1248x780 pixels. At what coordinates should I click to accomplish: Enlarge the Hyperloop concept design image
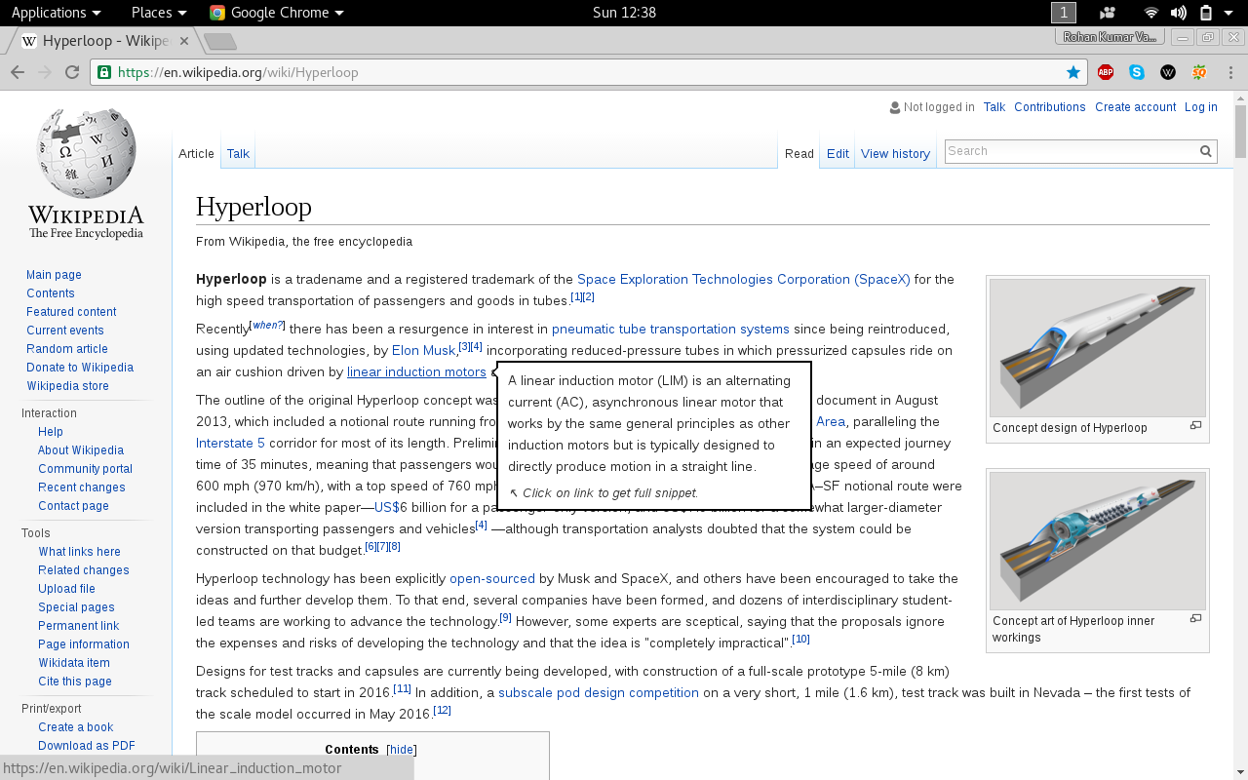tap(1195, 427)
